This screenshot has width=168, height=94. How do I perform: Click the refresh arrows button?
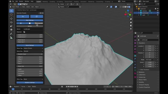37,16
